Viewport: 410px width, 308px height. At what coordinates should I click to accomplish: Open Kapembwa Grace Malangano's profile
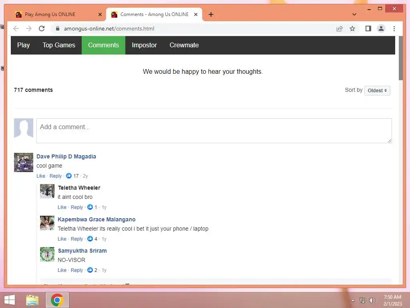[x=96, y=219]
